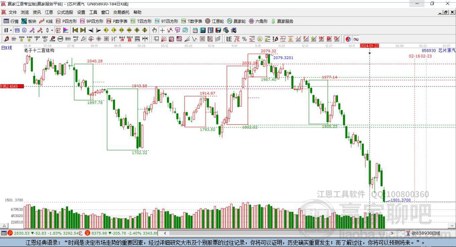
Task: Open the calculator icon
Action: [203, 30]
